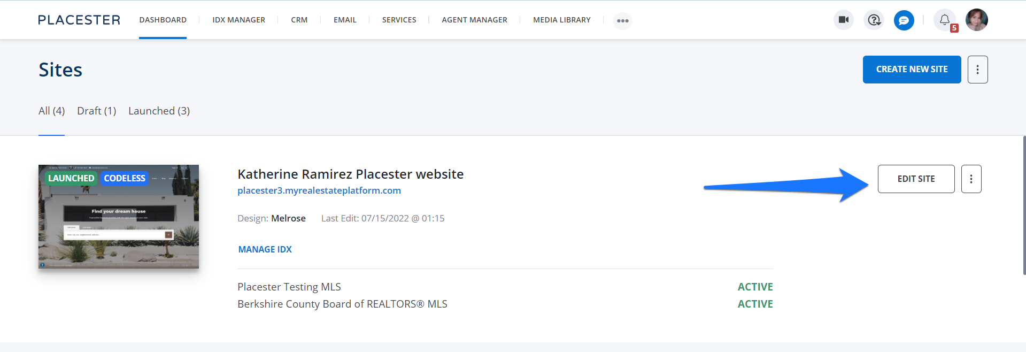
Task: Click the page vertical scrollbar
Action: coord(1024,205)
